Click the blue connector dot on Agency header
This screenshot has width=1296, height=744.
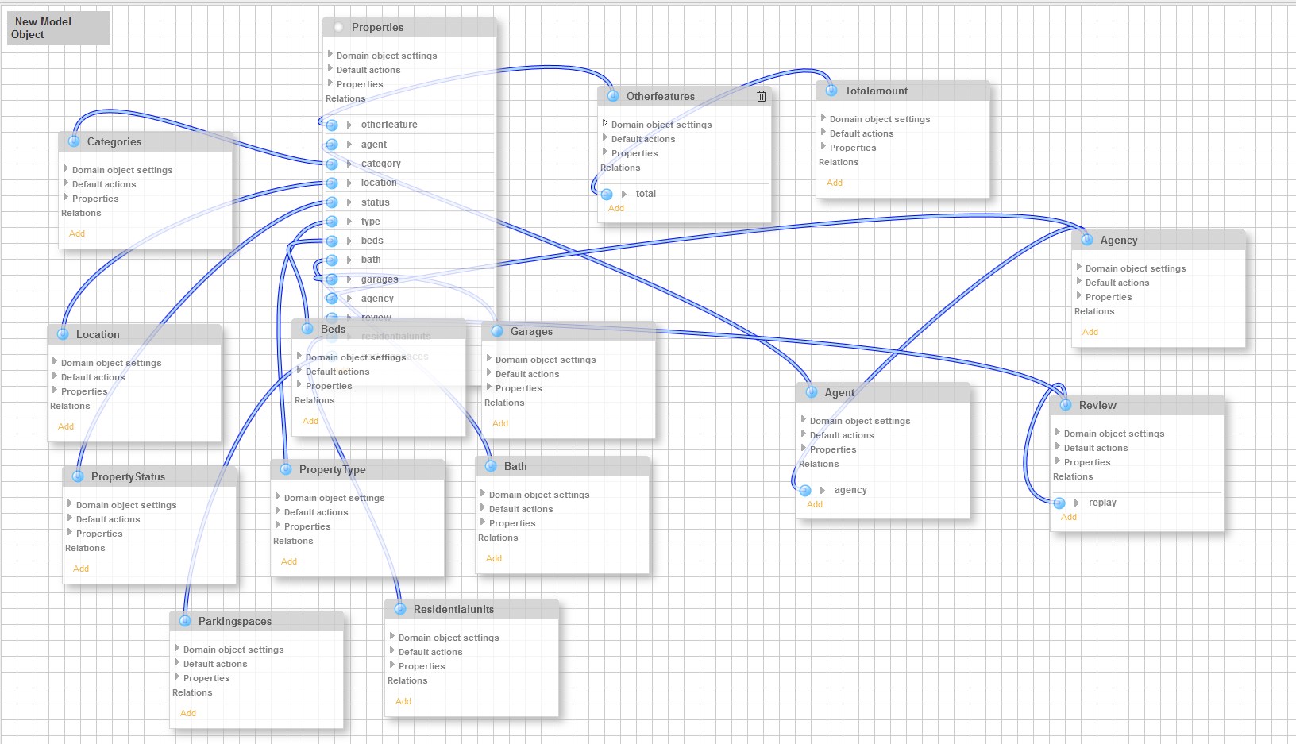pos(1087,240)
